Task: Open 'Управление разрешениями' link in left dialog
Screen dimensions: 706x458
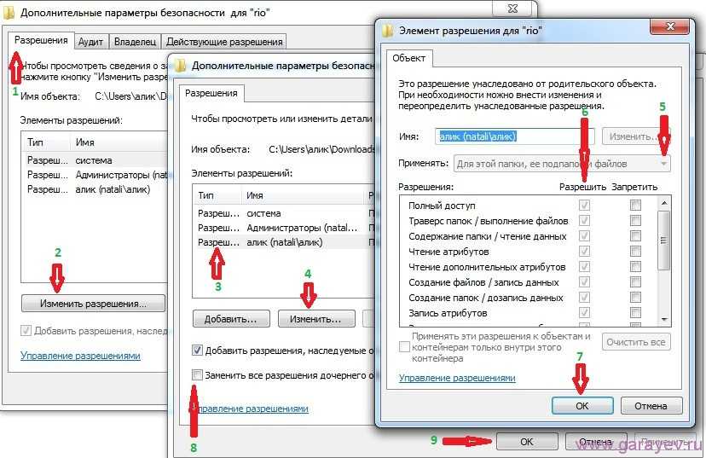Action: click(x=80, y=356)
